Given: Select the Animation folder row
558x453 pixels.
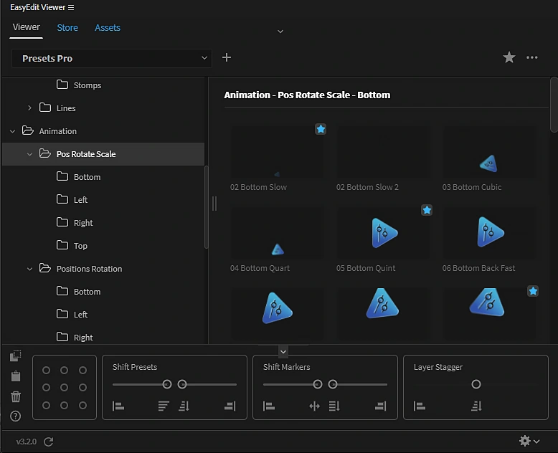Looking at the screenshot, I should (x=103, y=131).
